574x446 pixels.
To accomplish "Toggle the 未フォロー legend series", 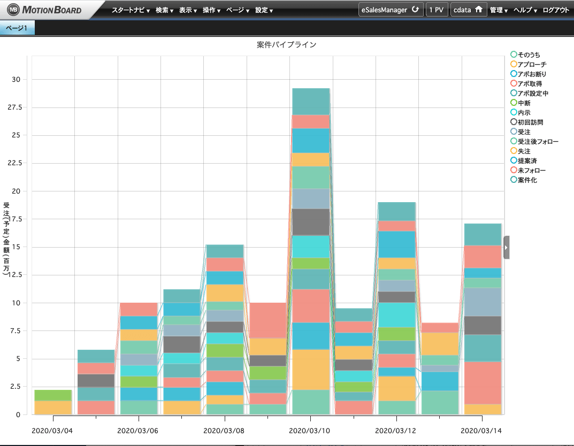I will [x=528, y=170].
